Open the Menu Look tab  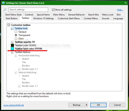tap(107, 15)
